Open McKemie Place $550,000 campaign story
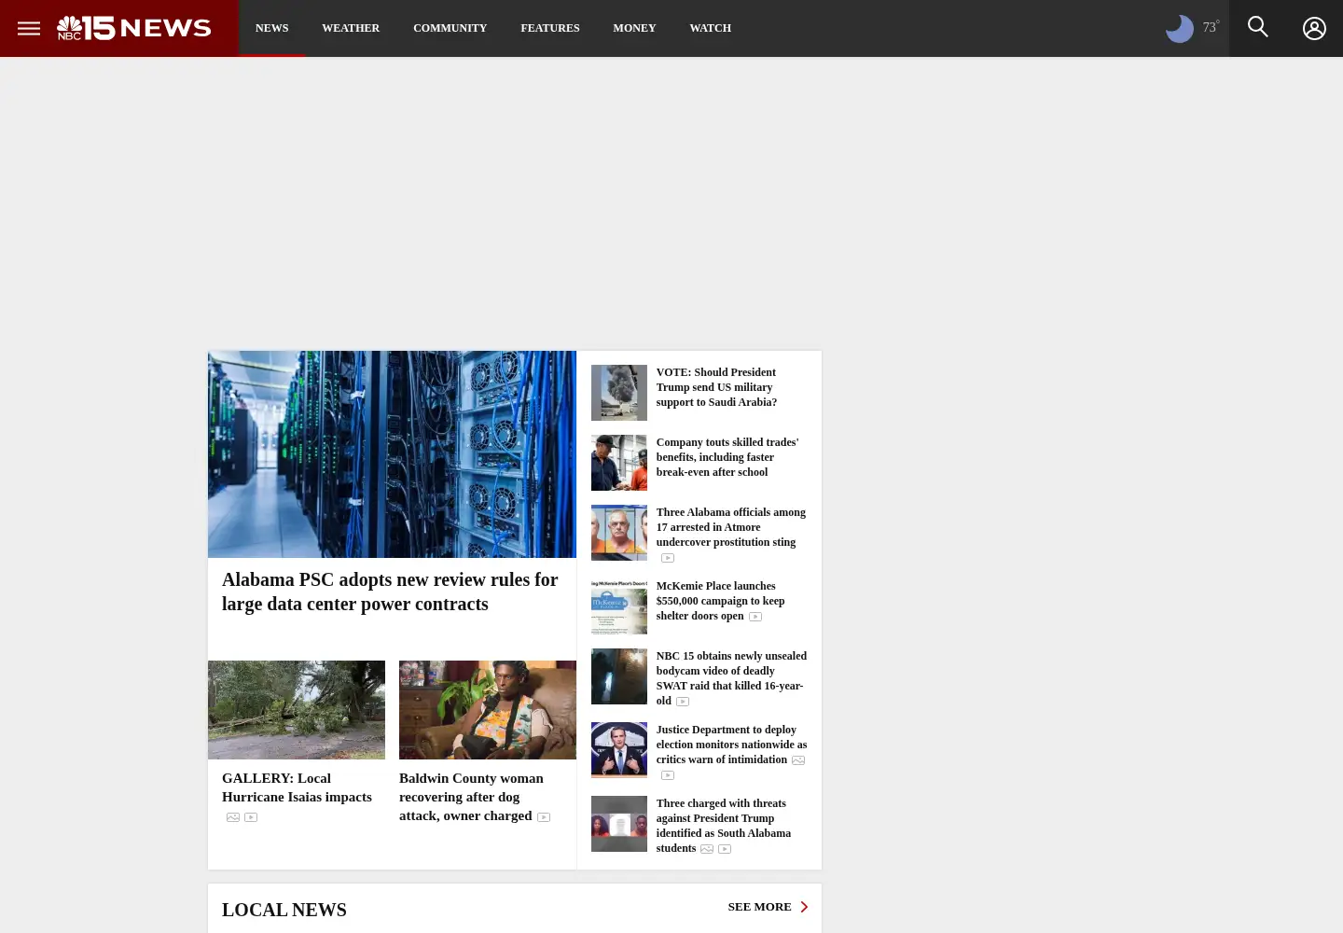The image size is (1343, 933). point(720,601)
